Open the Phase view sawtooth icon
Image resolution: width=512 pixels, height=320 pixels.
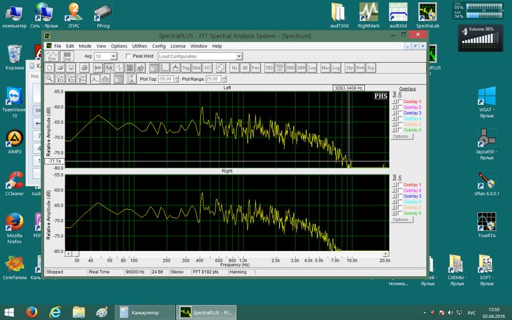coord(119,68)
